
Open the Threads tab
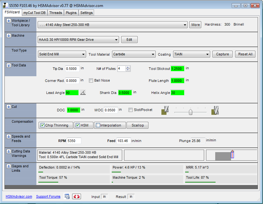[55, 13]
